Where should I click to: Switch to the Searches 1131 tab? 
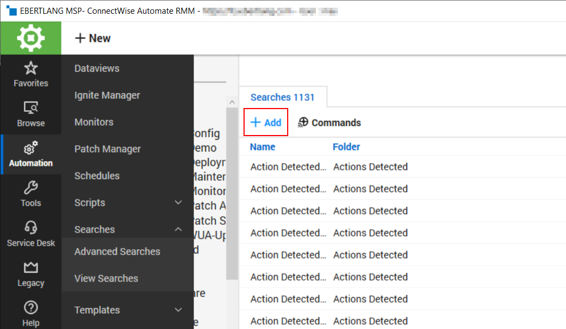[x=282, y=98]
